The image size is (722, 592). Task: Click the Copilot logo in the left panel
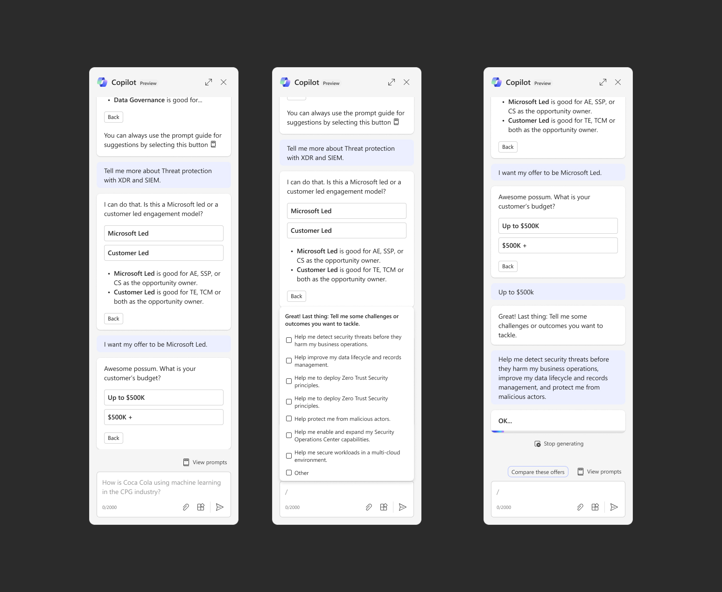pos(102,82)
